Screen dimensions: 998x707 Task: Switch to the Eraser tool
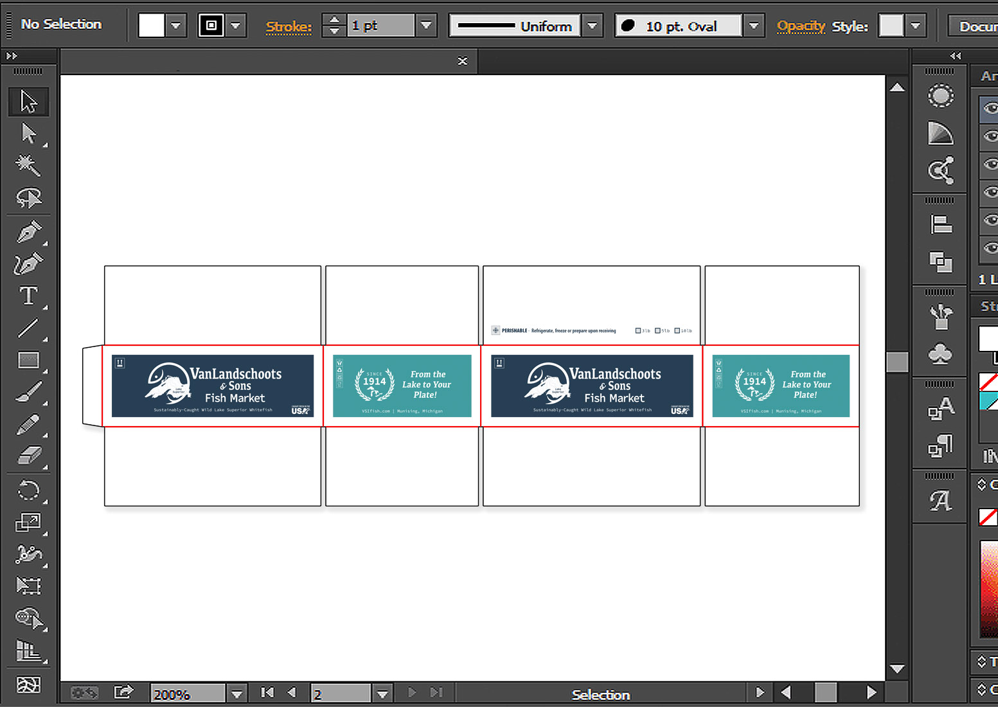28,456
